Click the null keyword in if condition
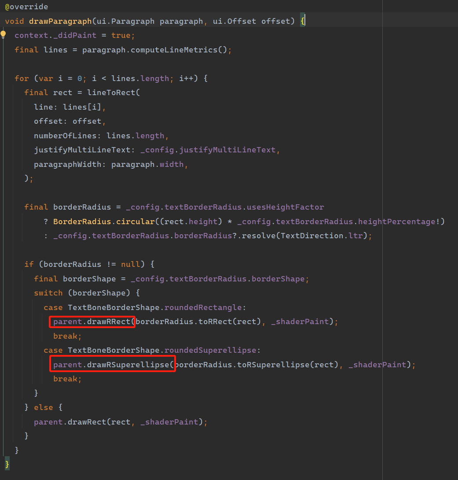The height and width of the screenshot is (480, 458). click(131, 264)
